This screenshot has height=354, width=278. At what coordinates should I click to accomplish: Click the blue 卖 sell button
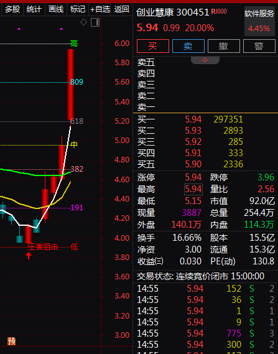click(188, 46)
